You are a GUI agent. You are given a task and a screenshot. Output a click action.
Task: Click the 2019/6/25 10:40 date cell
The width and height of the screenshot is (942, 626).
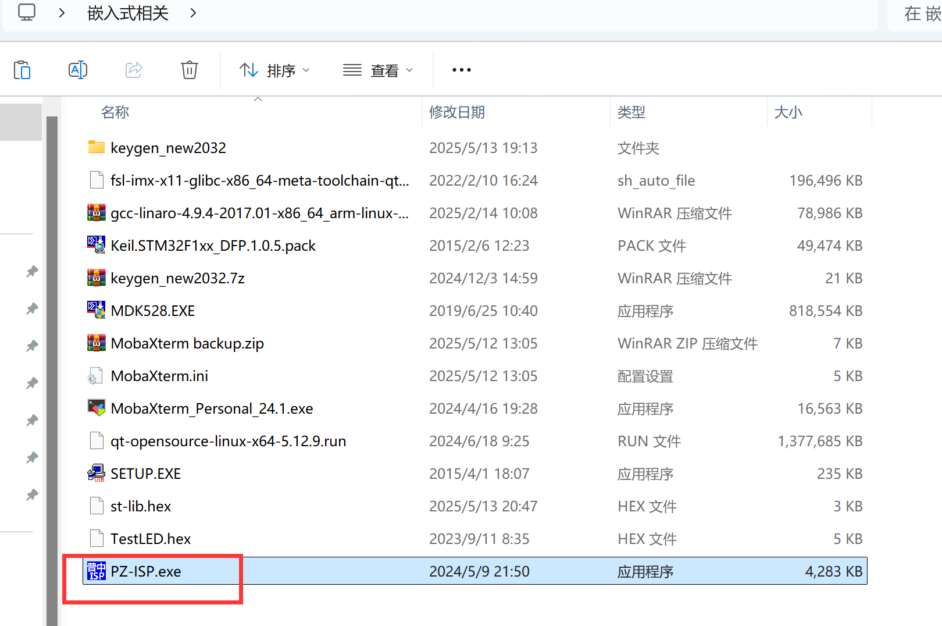(x=483, y=311)
